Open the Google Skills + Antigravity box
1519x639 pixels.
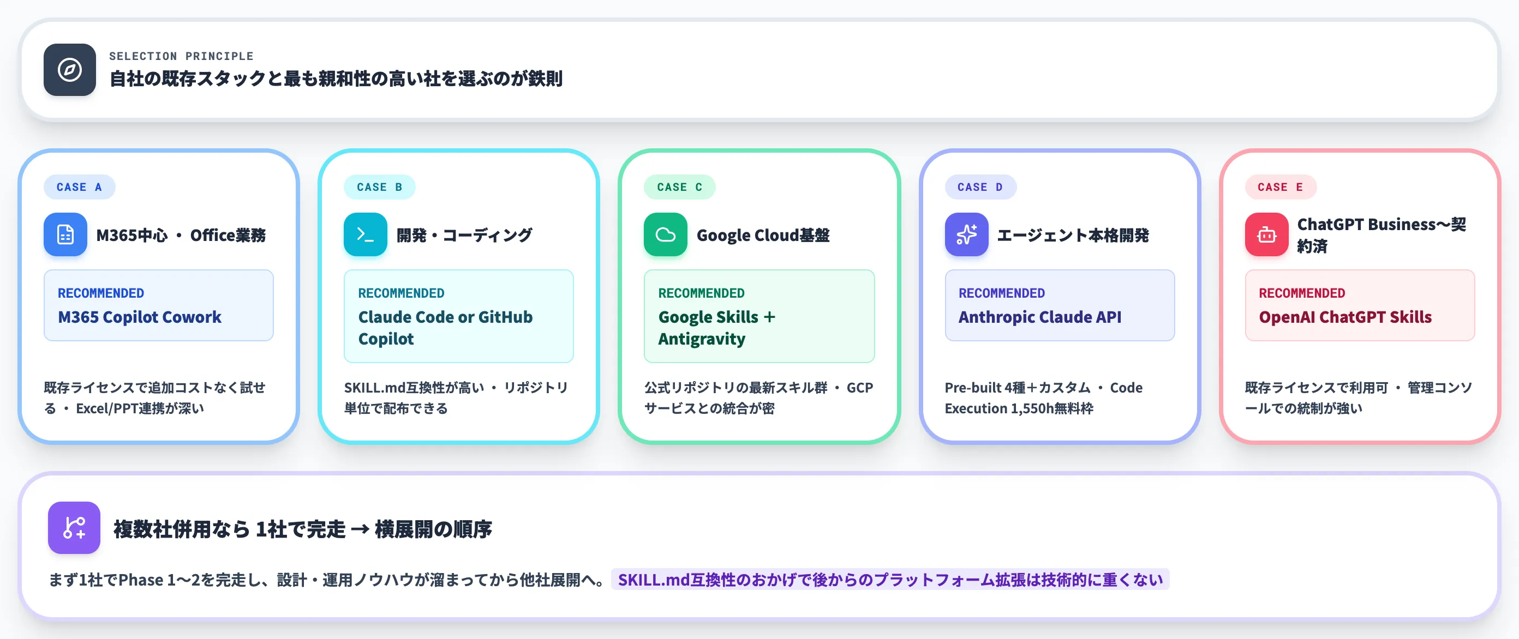pyautogui.click(x=759, y=316)
